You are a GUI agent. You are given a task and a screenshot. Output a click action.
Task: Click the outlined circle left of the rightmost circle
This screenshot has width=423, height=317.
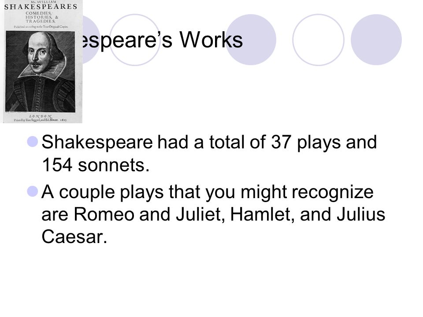coord(318,40)
